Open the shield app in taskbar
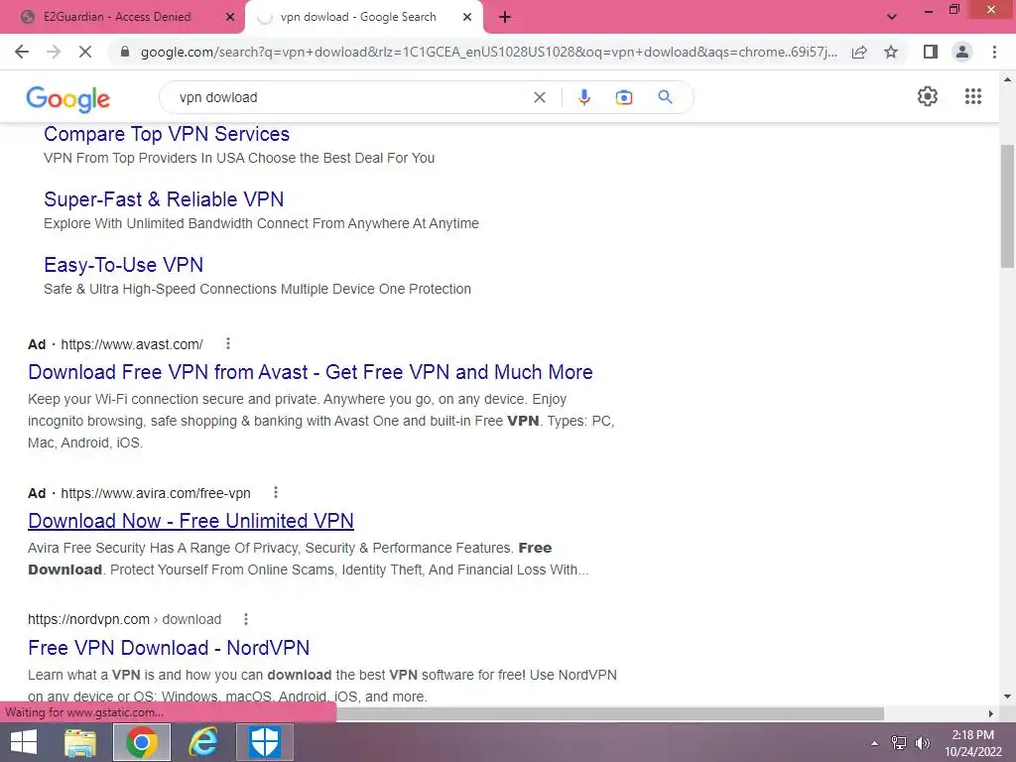The height and width of the screenshot is (762, 1016). click(264, 742)
